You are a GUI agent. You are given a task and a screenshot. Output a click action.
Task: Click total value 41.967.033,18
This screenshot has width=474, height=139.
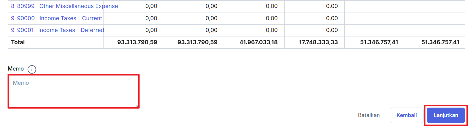259,42
